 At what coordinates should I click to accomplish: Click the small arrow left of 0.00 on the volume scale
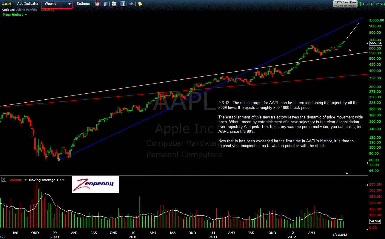pyautogui.click(x=367, y=229)
